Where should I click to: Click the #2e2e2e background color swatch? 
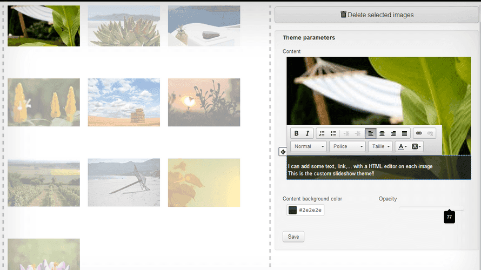click(x=293, y=210)
